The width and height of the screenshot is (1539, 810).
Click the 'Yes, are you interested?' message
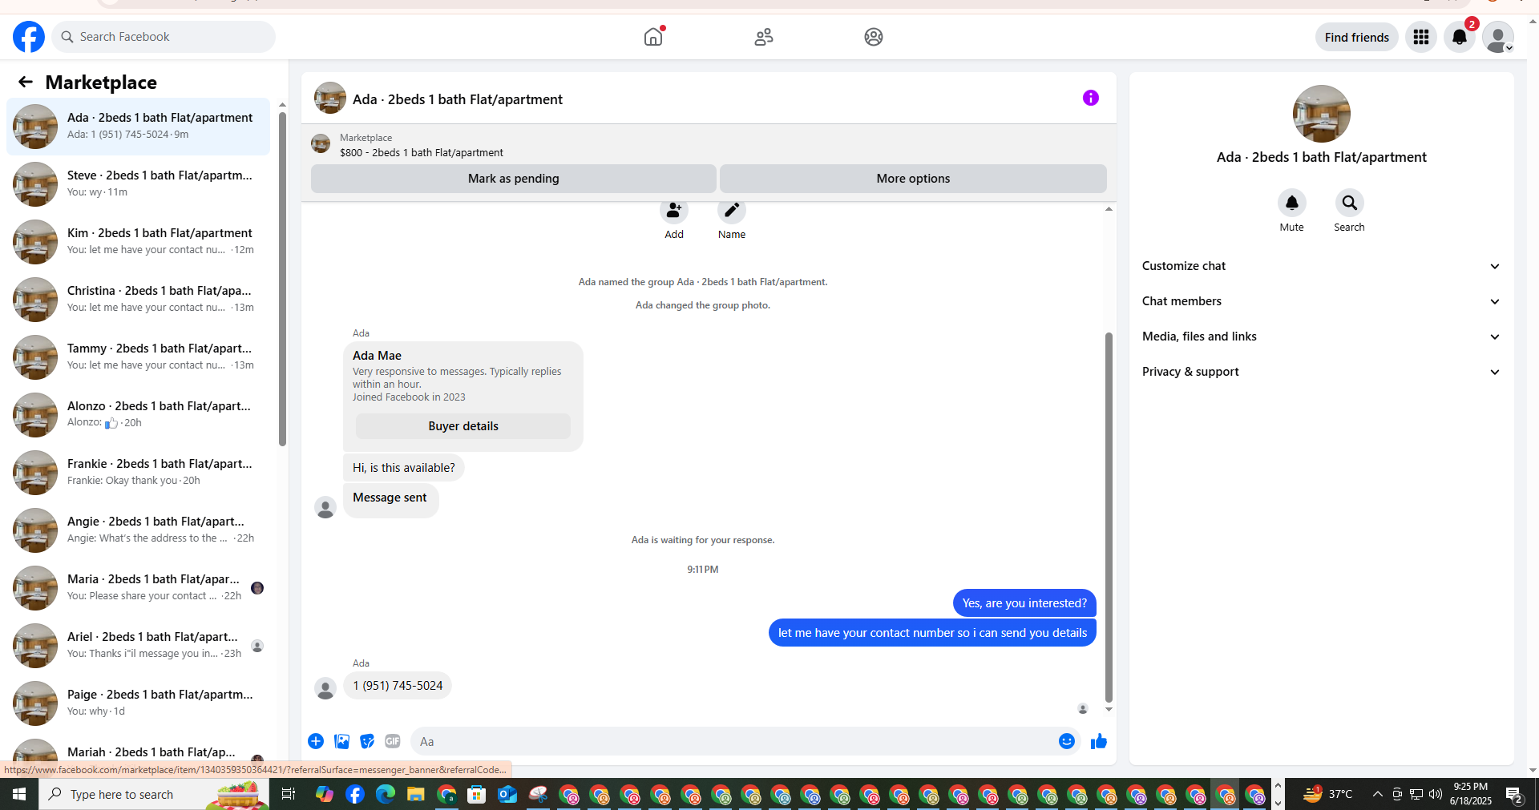tap(1024, 603)
